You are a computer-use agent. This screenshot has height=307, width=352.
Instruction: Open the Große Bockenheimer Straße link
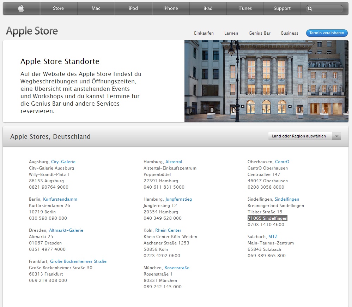pyautogui.click(x=78, y=261)
